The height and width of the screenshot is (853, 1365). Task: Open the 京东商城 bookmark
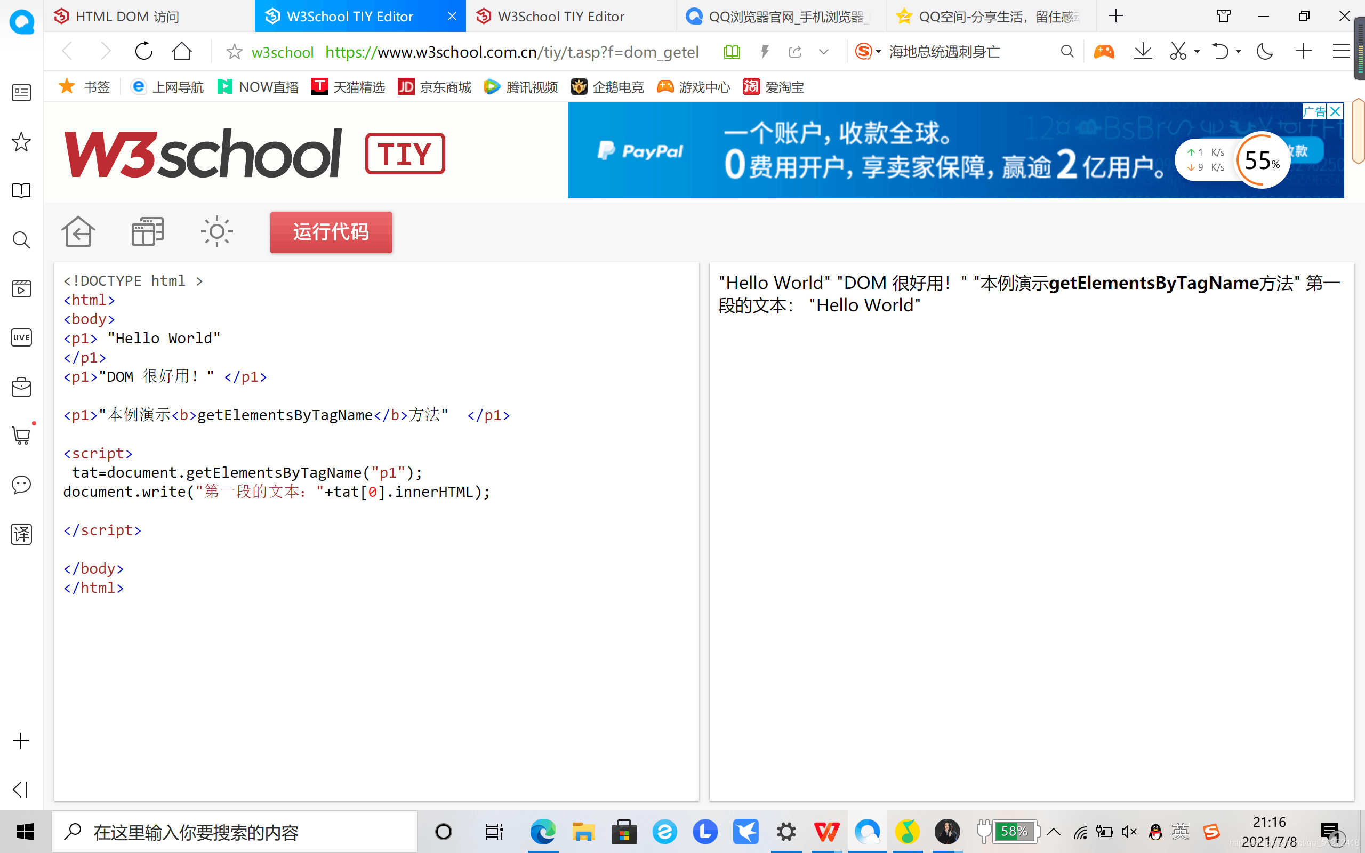(x=435, y=87)
